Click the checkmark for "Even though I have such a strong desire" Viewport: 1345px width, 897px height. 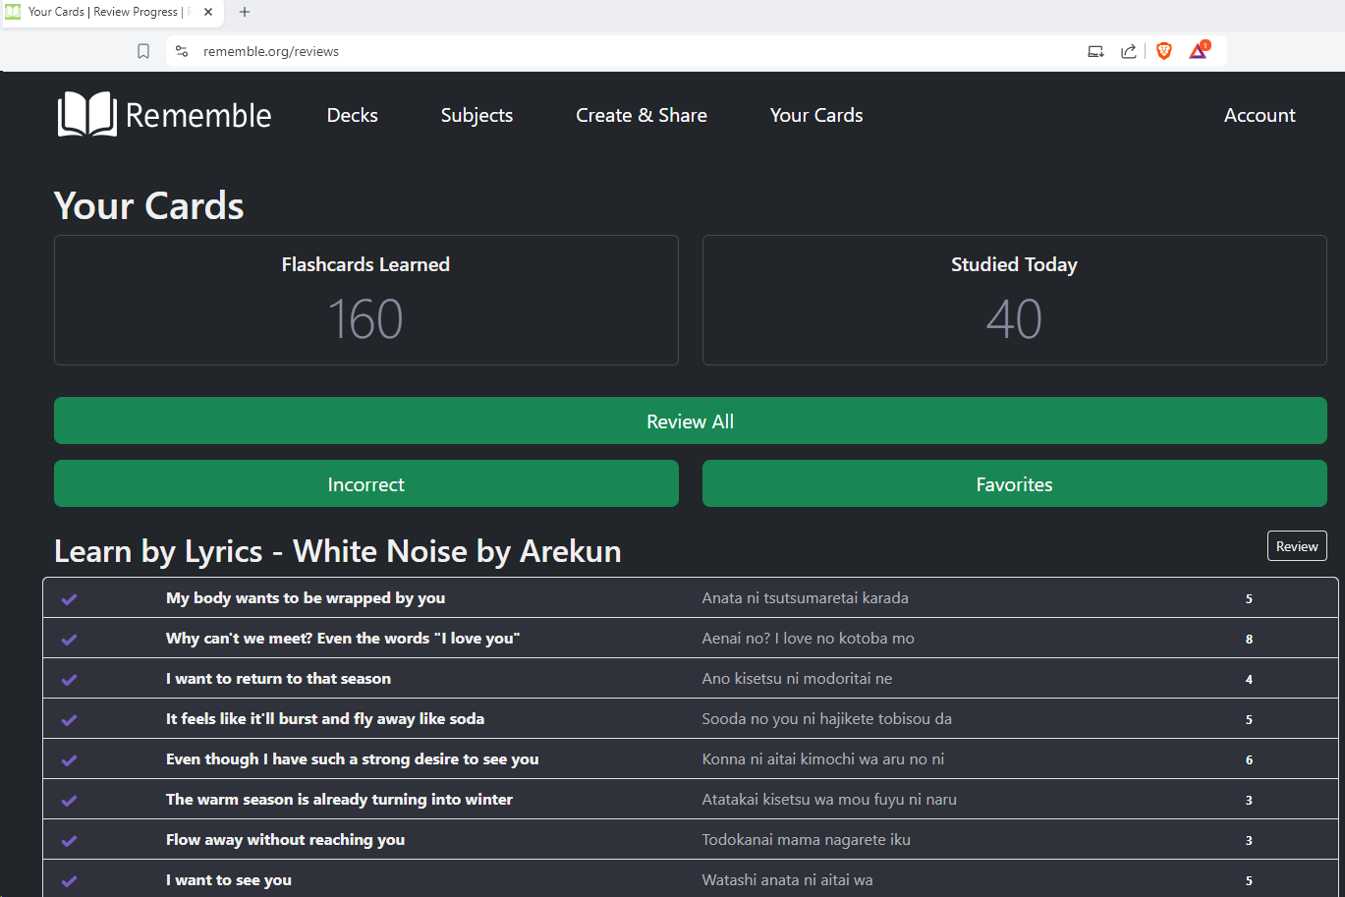coord(70,759)
